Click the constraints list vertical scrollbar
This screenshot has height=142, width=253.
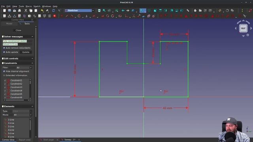[30, 89]
